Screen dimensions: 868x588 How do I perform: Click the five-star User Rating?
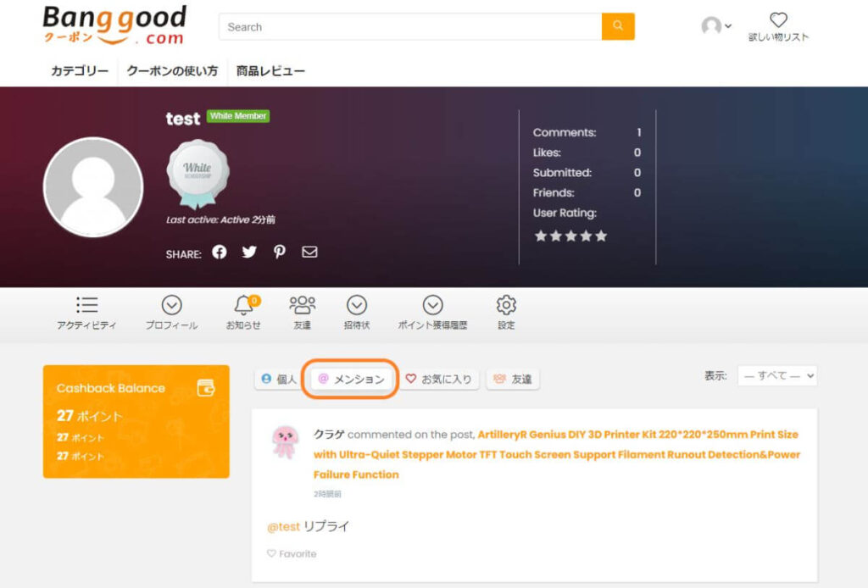(570, 236)
